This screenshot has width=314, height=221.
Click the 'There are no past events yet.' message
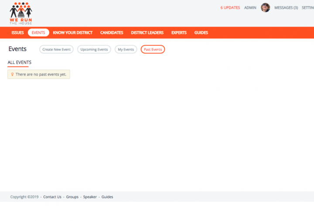[x=39, y=74]
